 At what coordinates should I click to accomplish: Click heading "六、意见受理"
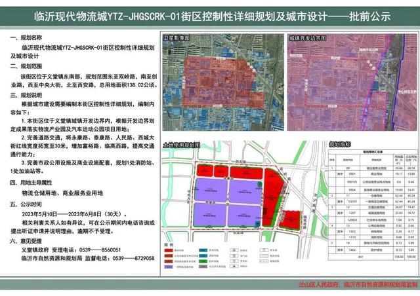26,242
